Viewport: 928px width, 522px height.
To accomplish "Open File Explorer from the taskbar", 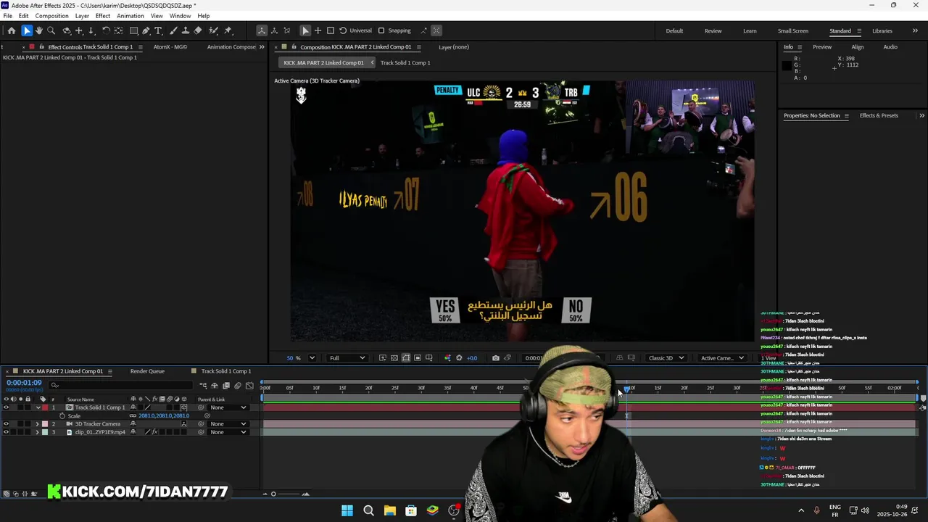I will [389, 510].
